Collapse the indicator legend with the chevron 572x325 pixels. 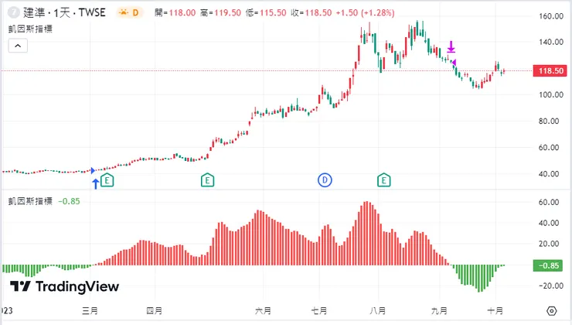(18, 46)
